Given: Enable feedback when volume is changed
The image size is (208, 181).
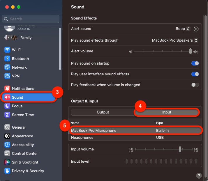Looking at the screenshot, I should (x=195, y=85).
